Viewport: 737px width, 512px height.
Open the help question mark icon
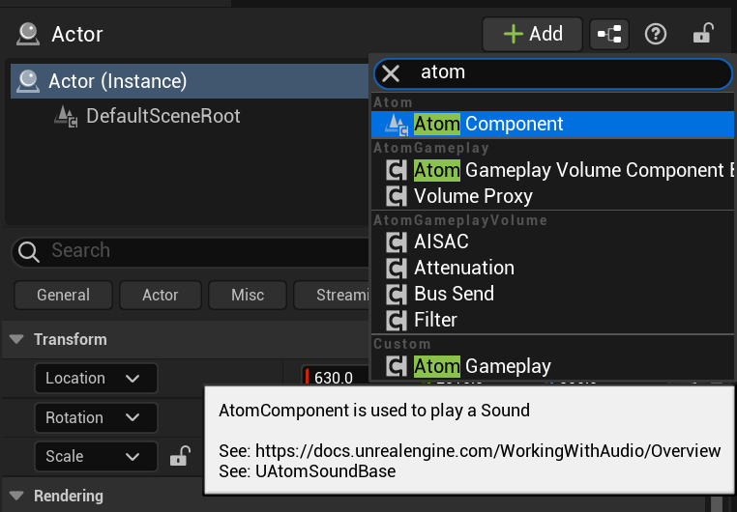pos(655,34)
